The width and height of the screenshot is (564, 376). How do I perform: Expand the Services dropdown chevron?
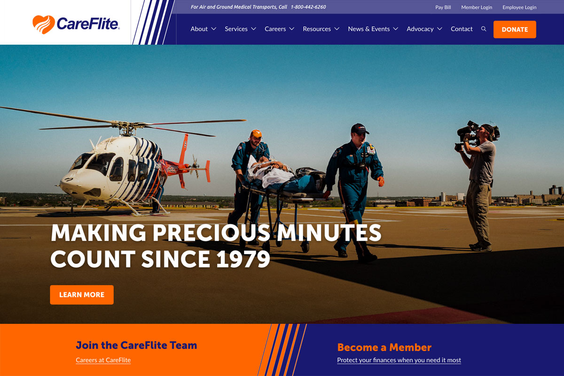tap(254, 29)
